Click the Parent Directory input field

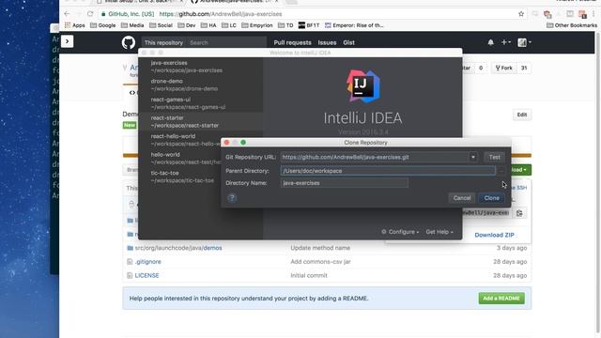388,171
